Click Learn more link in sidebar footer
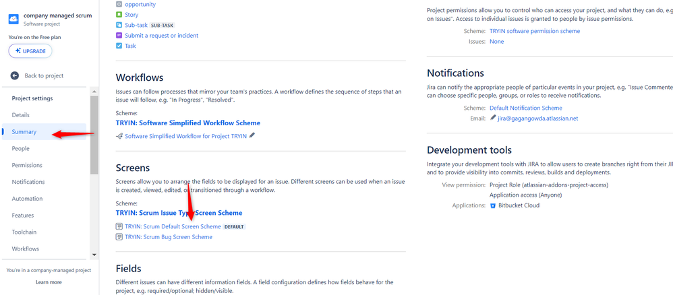The height and width of the screenshot is (295, 673). [x=49, y=282]
